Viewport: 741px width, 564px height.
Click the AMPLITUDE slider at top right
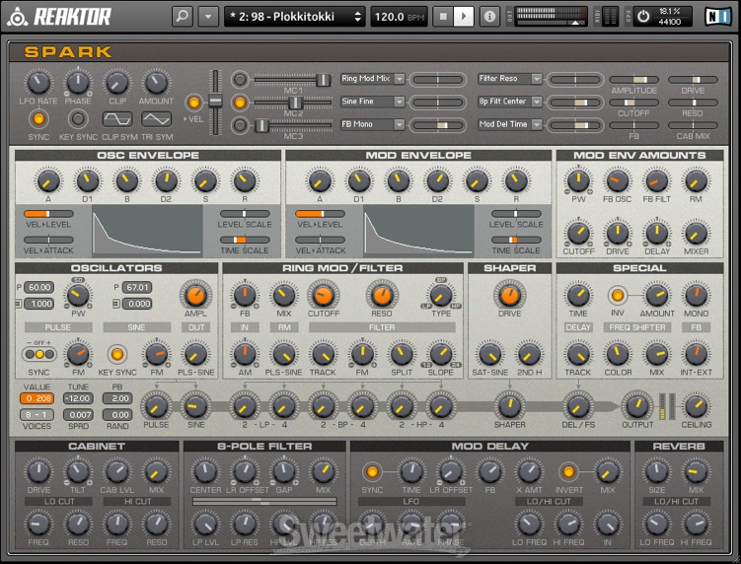633,80
